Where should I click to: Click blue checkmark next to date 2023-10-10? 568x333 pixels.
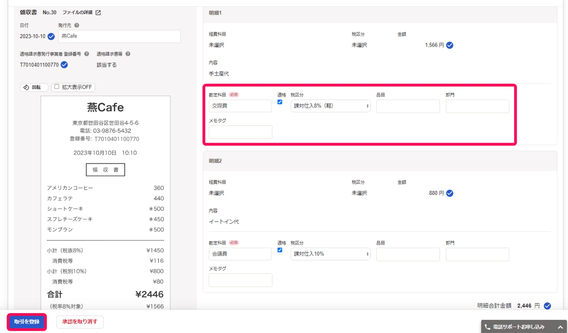point(51,36)
